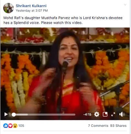Click Shrikant Kulkarni's profile picture
The width and height of the screenshot is (131, 134).
pyautogui.click(x=8, y=8)
